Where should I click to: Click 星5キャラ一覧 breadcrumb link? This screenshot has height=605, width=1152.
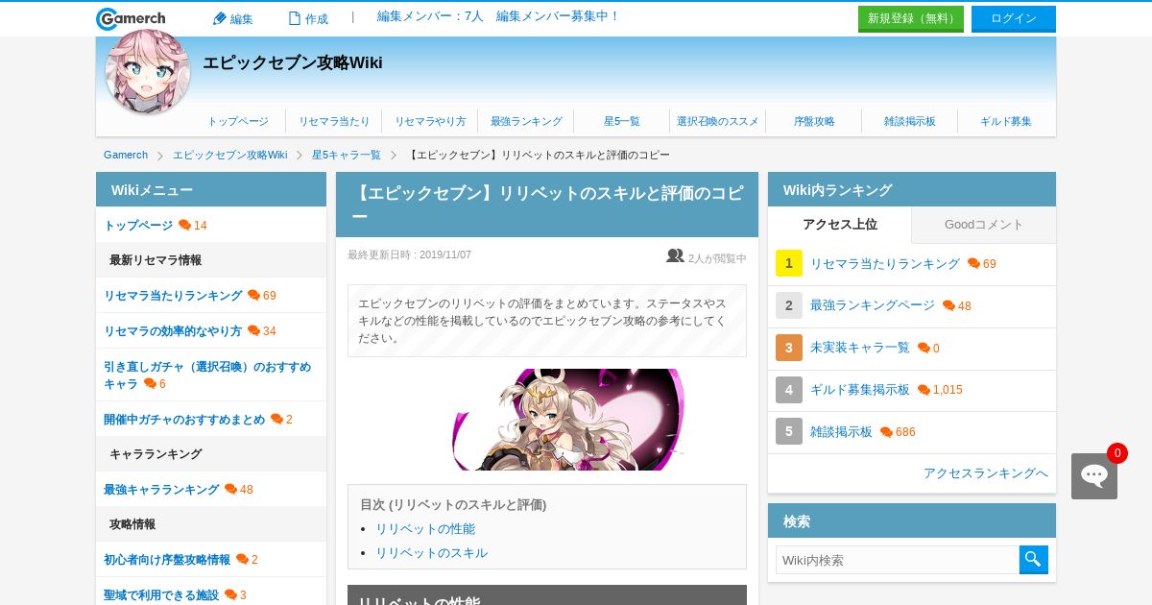pos(347,155)
